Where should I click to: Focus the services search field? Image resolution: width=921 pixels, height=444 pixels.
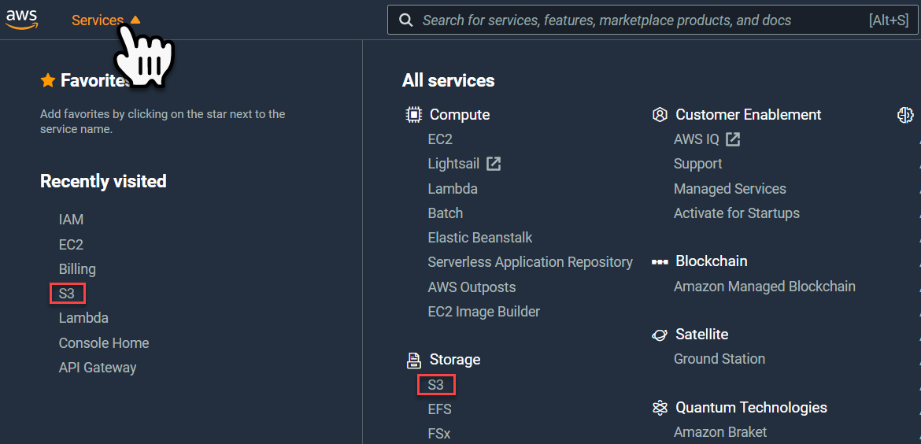coord(651,20)
